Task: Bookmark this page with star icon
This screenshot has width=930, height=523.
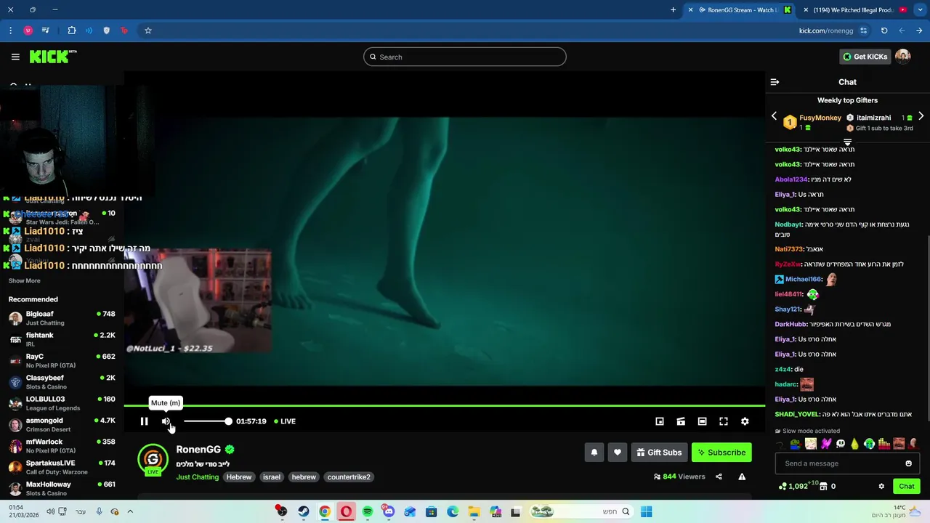Action: tap(147, 31)
